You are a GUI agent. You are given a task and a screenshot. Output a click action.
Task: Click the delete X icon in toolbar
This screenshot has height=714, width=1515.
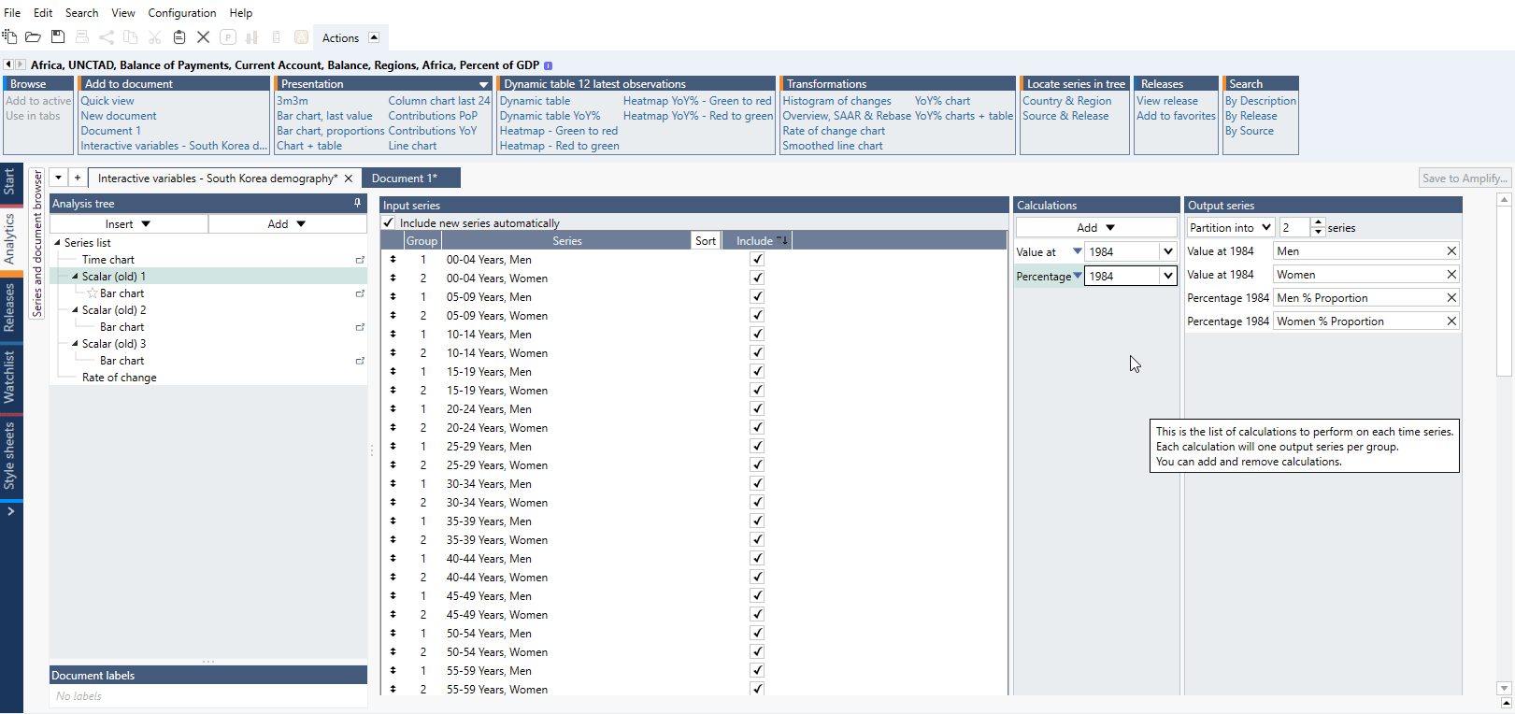coord(203,37)
